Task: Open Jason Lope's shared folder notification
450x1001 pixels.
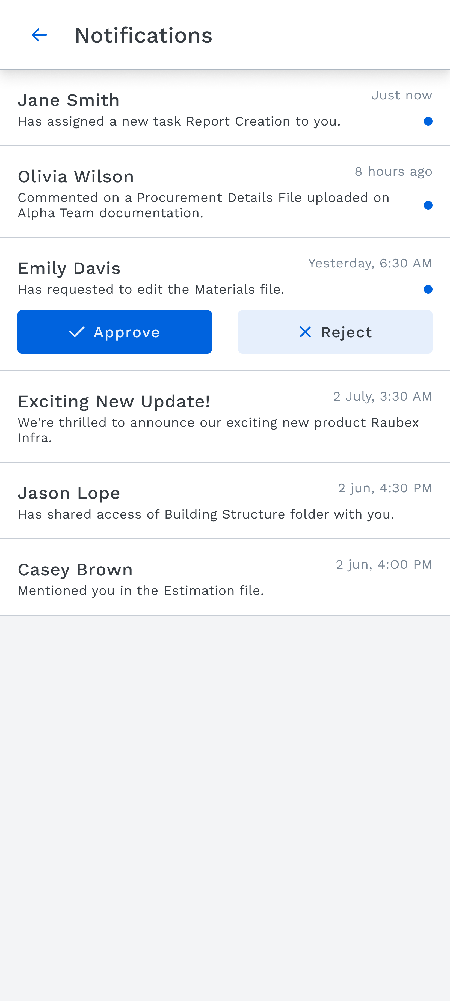Action: point(225,501)
